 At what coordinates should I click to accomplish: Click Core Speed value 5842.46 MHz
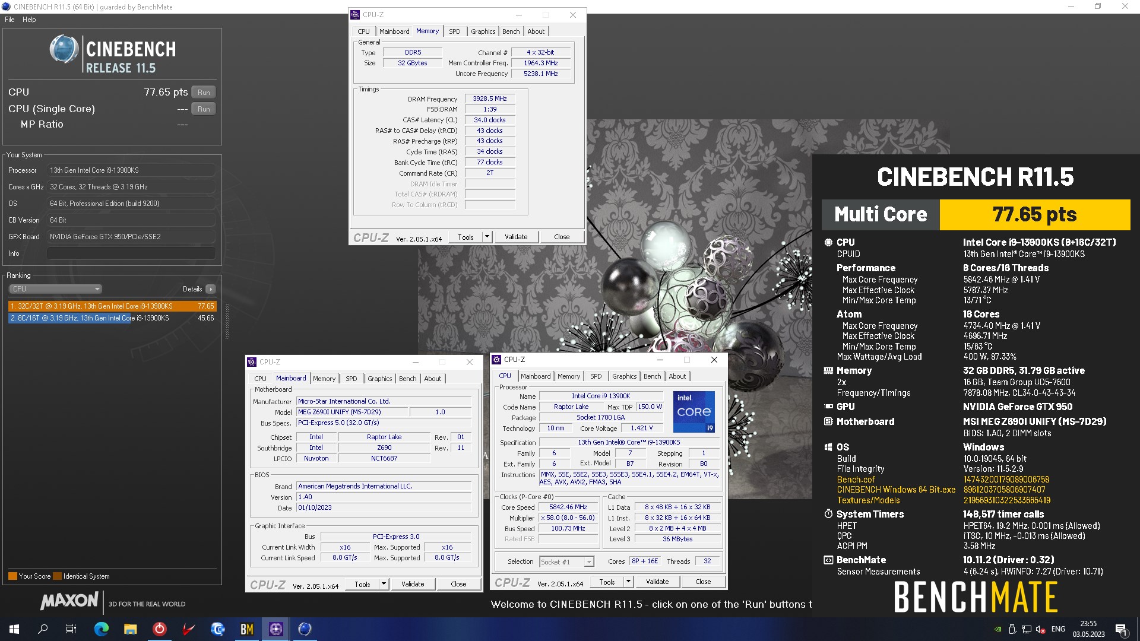click(x=568, y=507)
